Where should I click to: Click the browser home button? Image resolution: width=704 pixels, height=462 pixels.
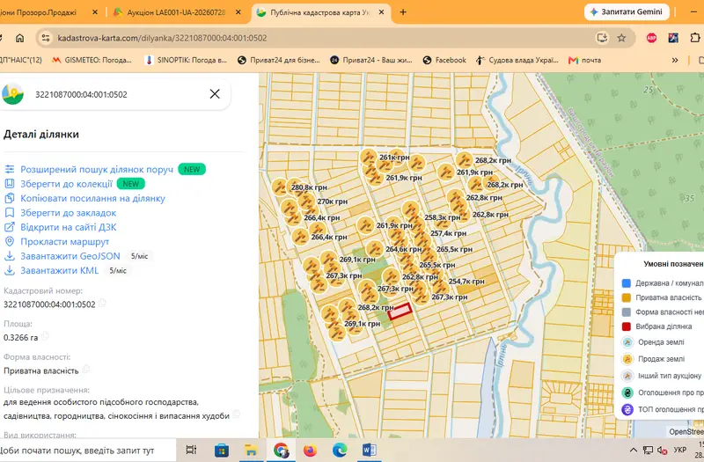click(19, 38)
